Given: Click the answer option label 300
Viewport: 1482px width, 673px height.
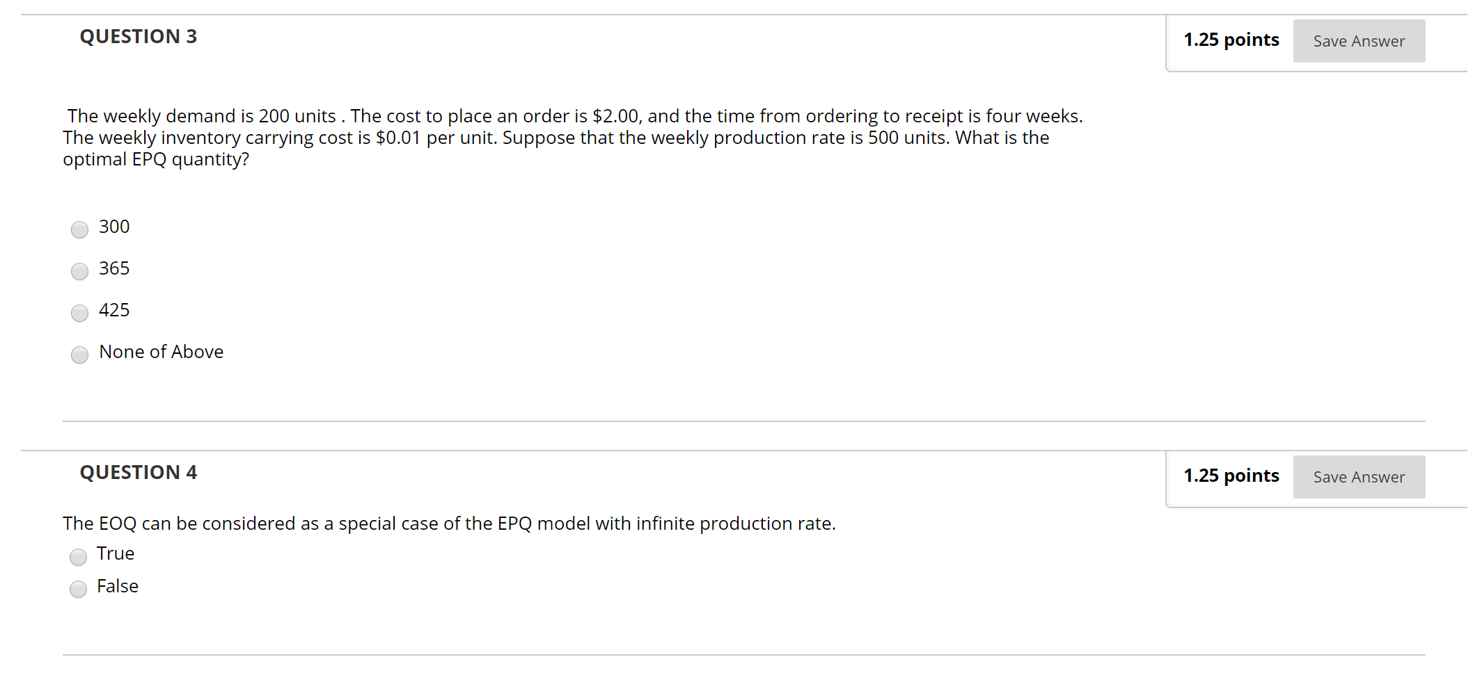Looking at the screenshot, I should coord(114,227).
